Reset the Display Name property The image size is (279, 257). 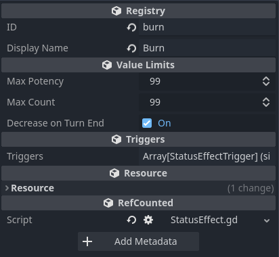click(x=131, y=48)
